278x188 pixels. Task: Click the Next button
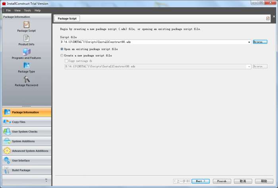pyautogui.click(x=201, y=181)
